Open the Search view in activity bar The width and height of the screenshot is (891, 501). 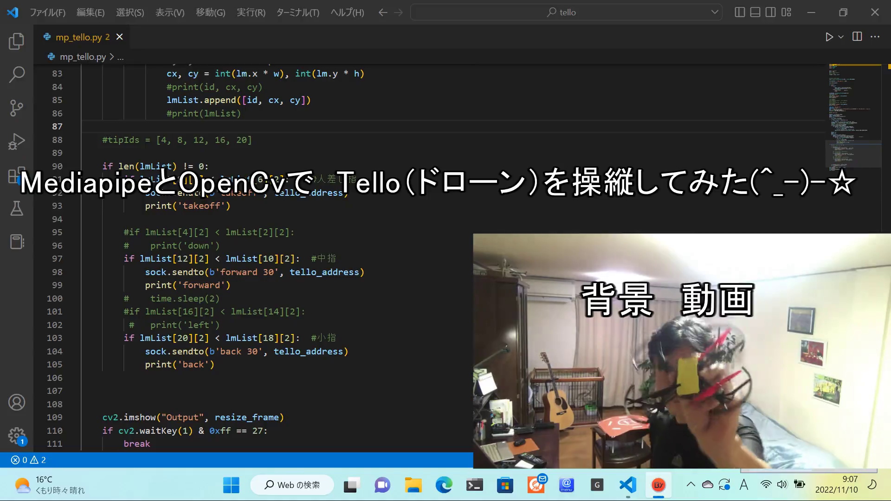17,75
